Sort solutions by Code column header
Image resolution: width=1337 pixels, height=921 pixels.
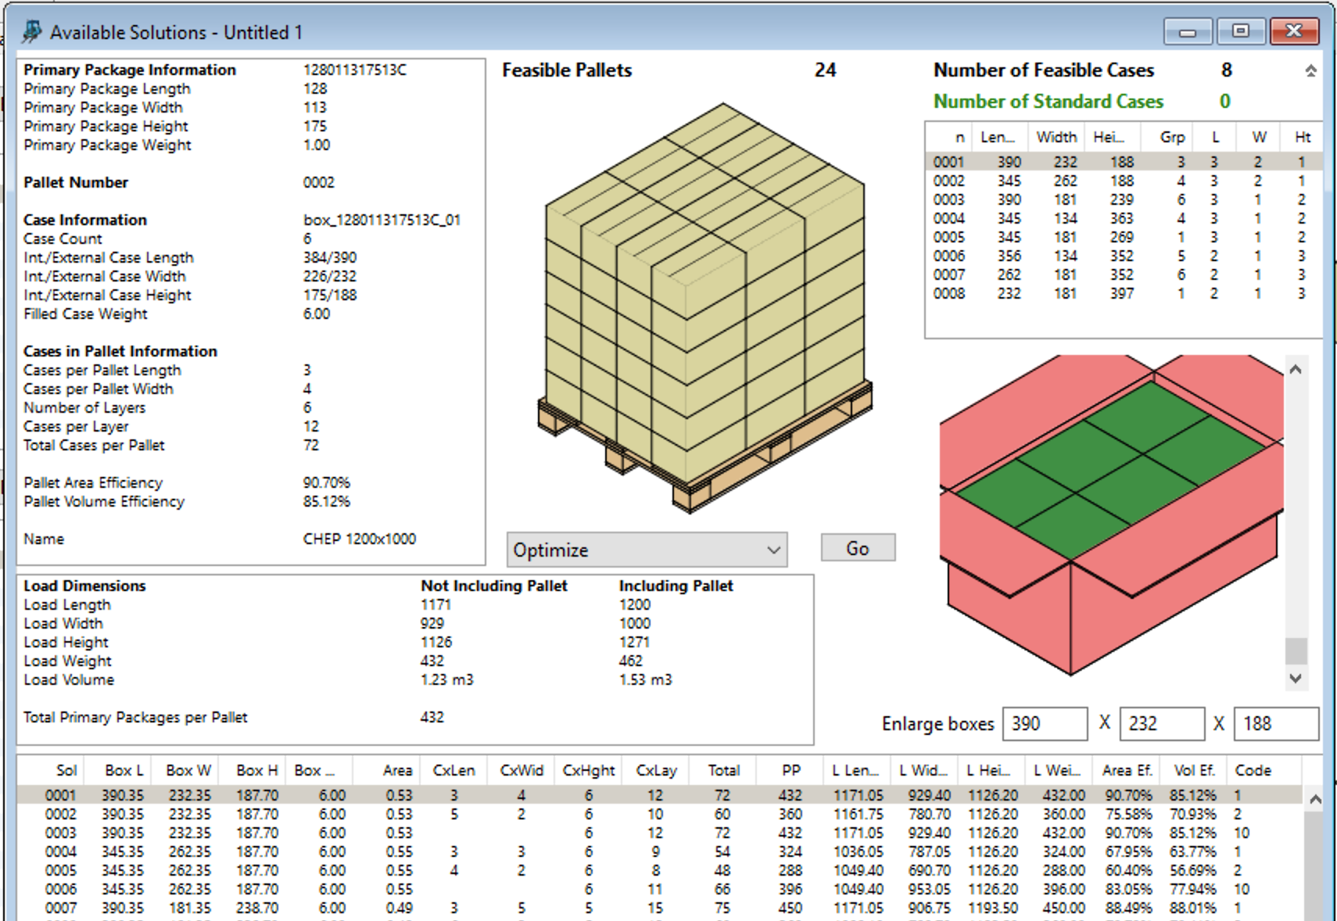click(1263, 770)
